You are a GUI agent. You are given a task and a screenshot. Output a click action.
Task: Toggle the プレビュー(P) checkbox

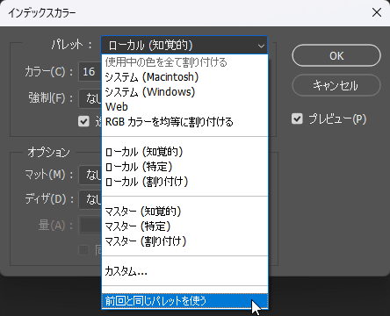[x=297, y=119]
